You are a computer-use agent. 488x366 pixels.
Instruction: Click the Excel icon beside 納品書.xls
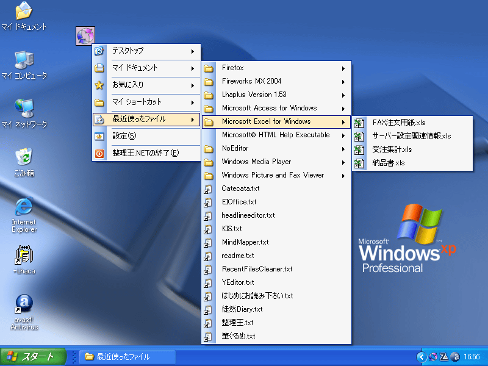(x=359, y=163)
